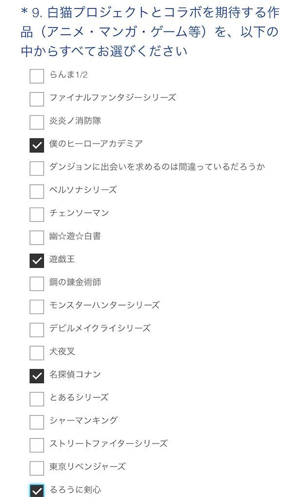Select チェンソーマン

[x=35, y=214]
